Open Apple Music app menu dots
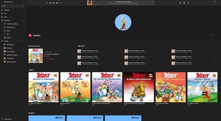Image resolution: width=221 pixels, height=121 pixels. (x=23, y=2)
